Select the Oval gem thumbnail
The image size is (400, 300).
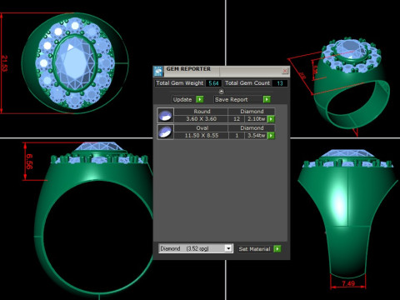coord(165,132)
